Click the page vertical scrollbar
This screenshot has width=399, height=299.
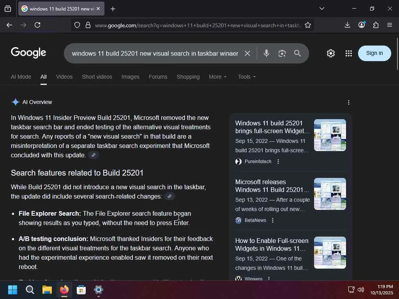pos(397,53)
